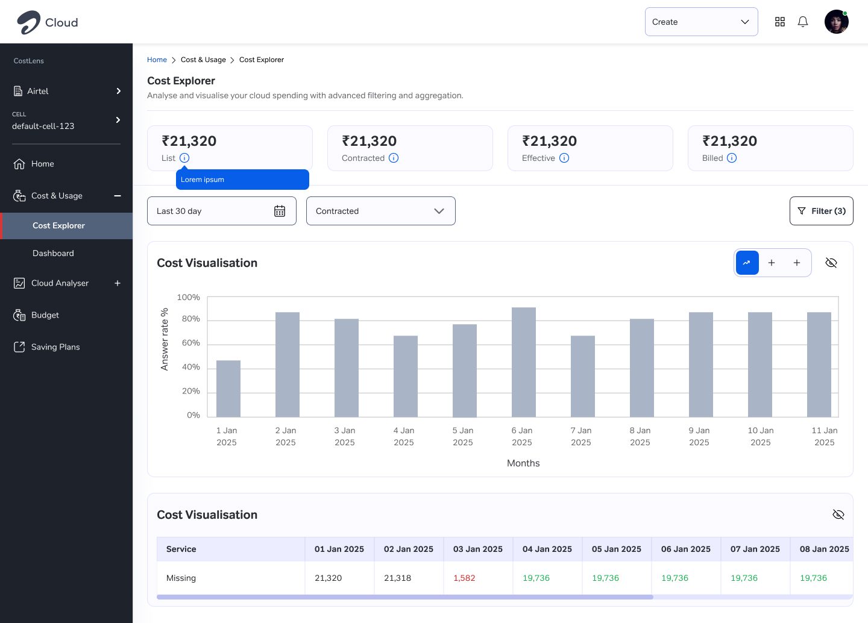Open the user profile avatar
The width and height of the screenshot is (868, 623).
tap(837, 22)
